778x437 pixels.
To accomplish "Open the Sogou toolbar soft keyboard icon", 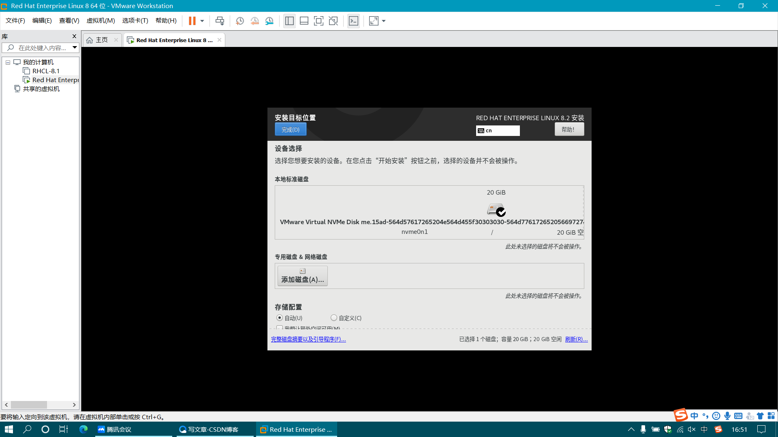I will 738,416.
